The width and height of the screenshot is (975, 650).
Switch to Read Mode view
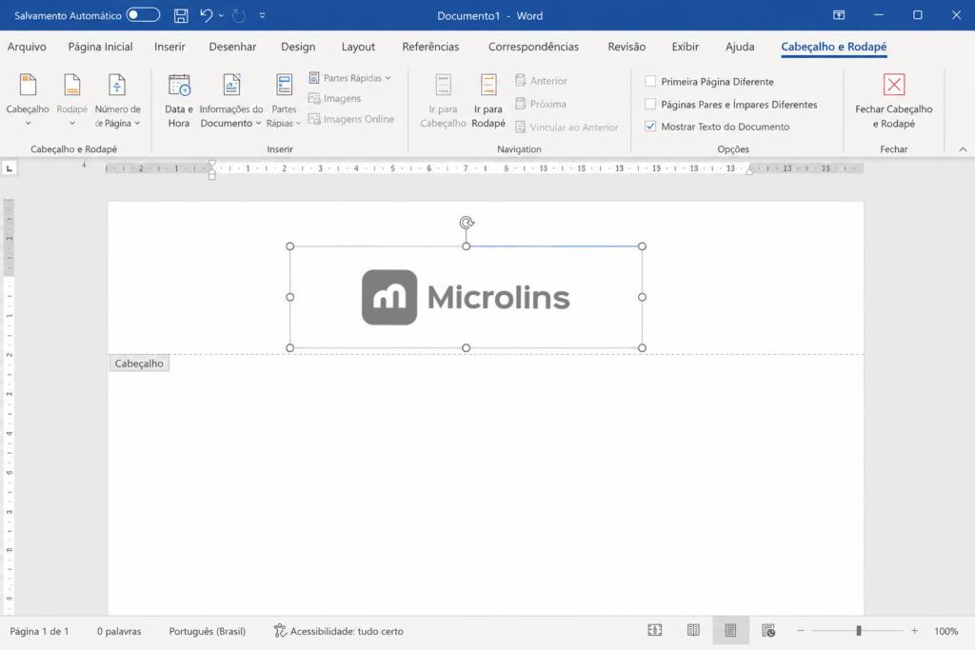(693, 631)
